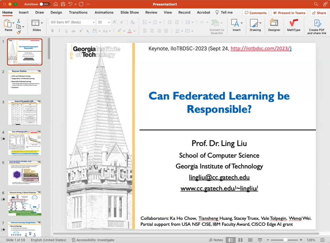The height and width of the screenshot is (243, 330).
Task: Redo the last action
Action: pyautogui.click(x=81, y=4)
